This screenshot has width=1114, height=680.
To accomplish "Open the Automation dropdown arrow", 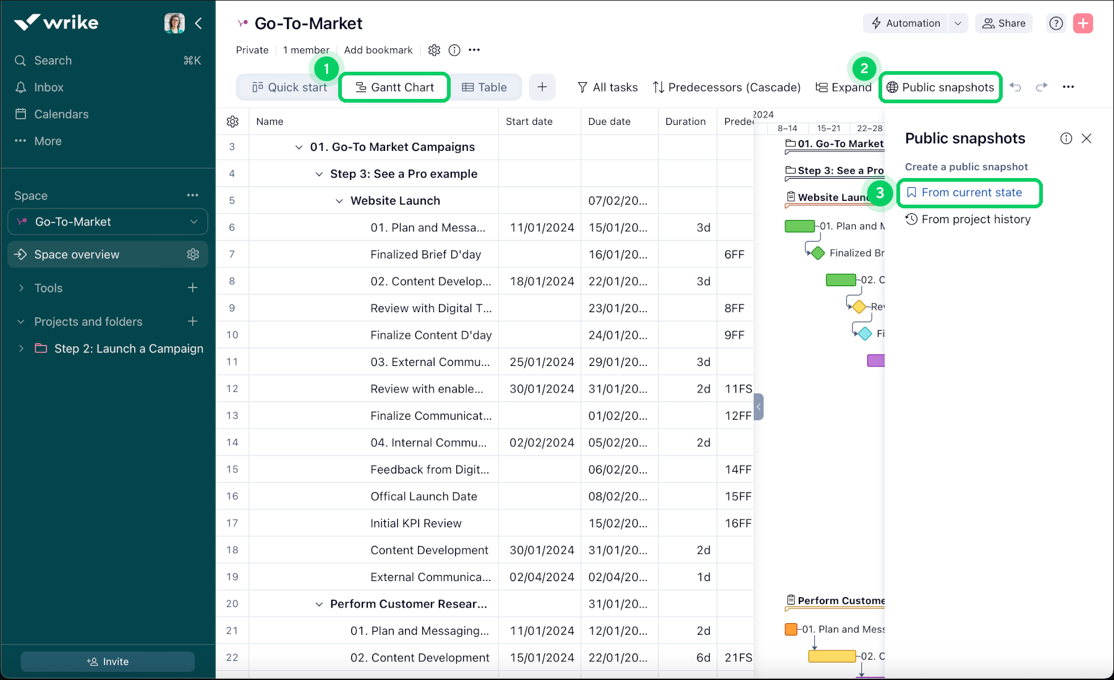I will (x=958, y=23).
